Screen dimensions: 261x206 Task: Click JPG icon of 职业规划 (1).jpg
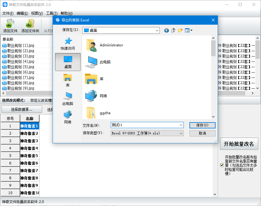tap(4, 45)
